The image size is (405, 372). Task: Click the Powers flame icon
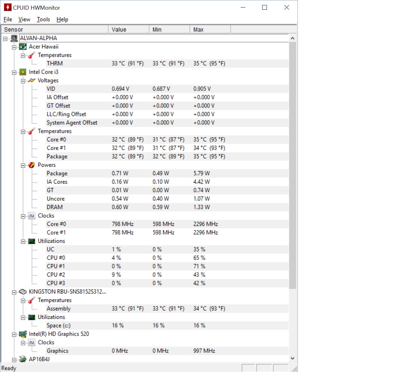click(x=32, y=165)
